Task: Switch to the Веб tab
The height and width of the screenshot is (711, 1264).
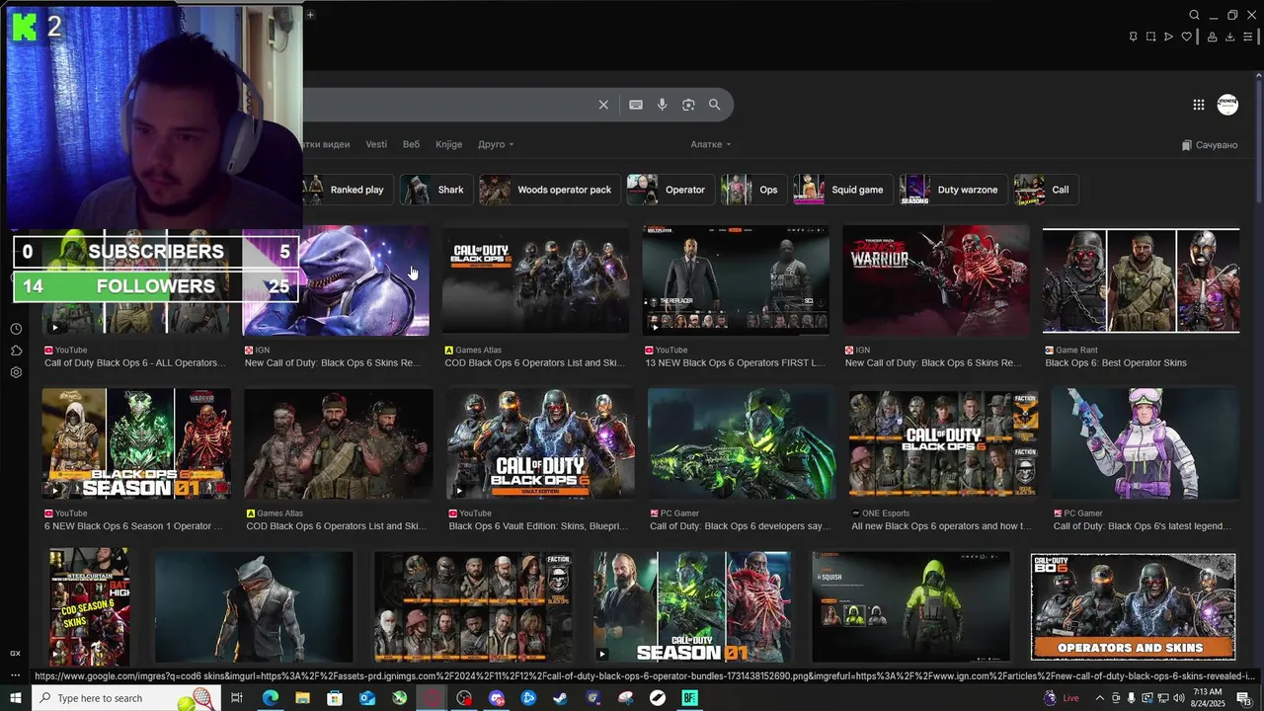Action: click(x=411, y=144)
